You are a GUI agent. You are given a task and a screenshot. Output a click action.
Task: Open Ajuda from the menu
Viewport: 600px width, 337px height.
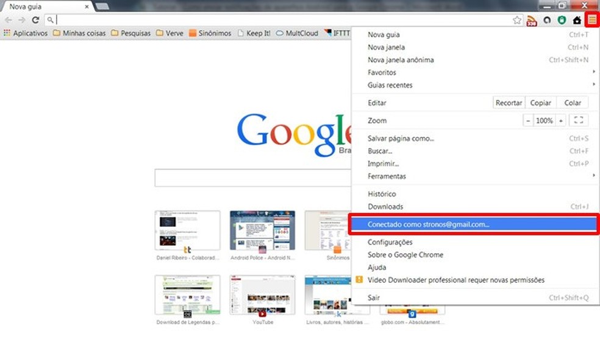tap(475, 267)
